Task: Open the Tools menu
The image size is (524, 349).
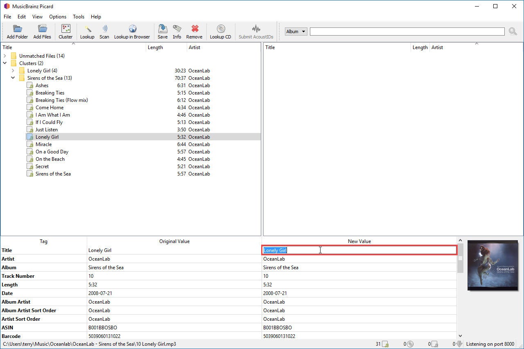Action: click(78, 17)
